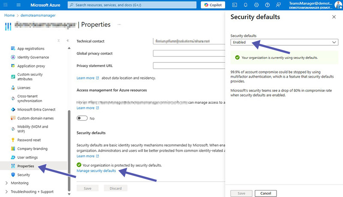Viewport: 343px width, 197px height.
Task: Open the Security defaults Enabled dropdown
Action: [x=284, y=42]
